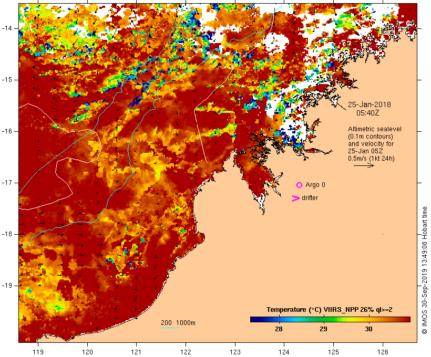
Task: Click the '25-Jan 05Z' text line
Action: coord(366,151)
